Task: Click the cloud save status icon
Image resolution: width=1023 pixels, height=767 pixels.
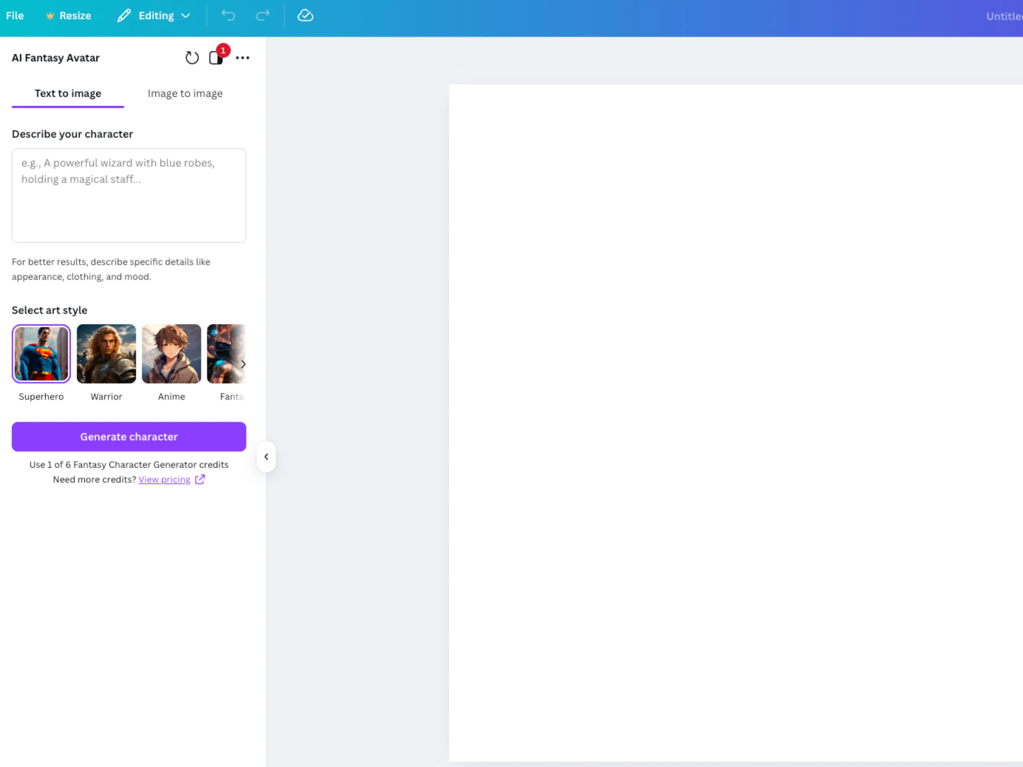Action: coord(305,16)
